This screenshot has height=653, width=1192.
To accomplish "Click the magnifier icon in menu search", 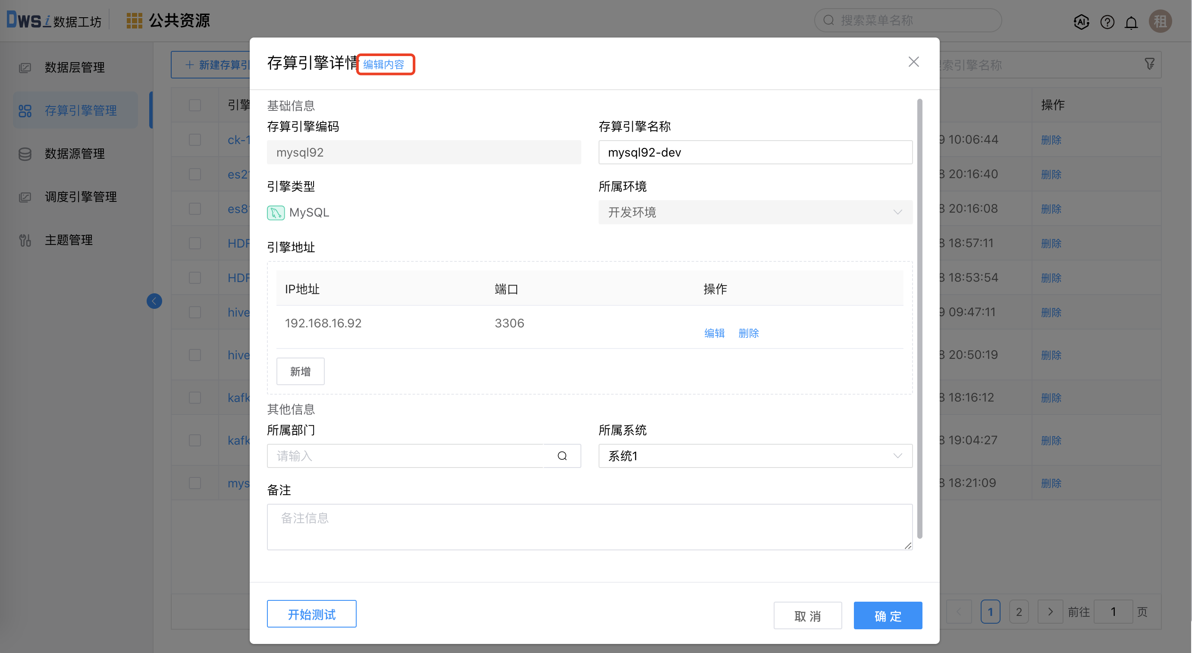I will [x=828, y=20].
